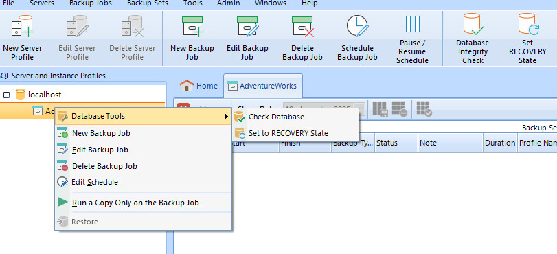Image resolution: width=557 pixels, height=254 pixels.
Task: Switch to the Home tab
Action: point(198,86)
